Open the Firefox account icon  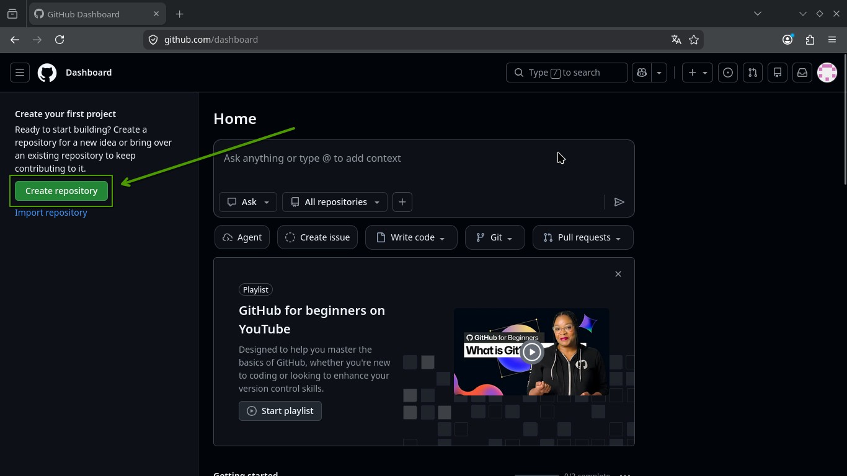pos(787,40)
